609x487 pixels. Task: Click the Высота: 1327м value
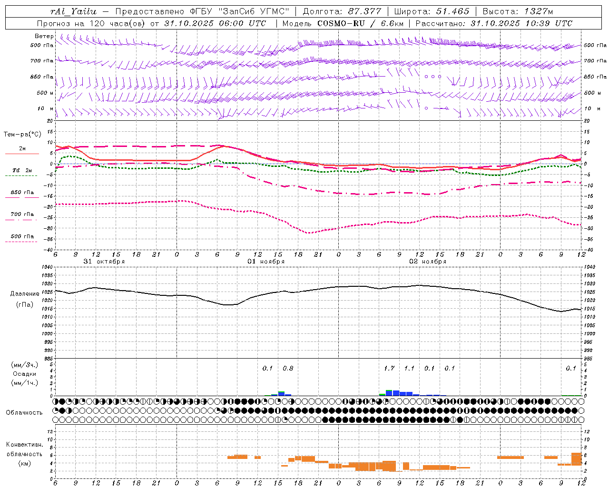(x=518, y=11)
